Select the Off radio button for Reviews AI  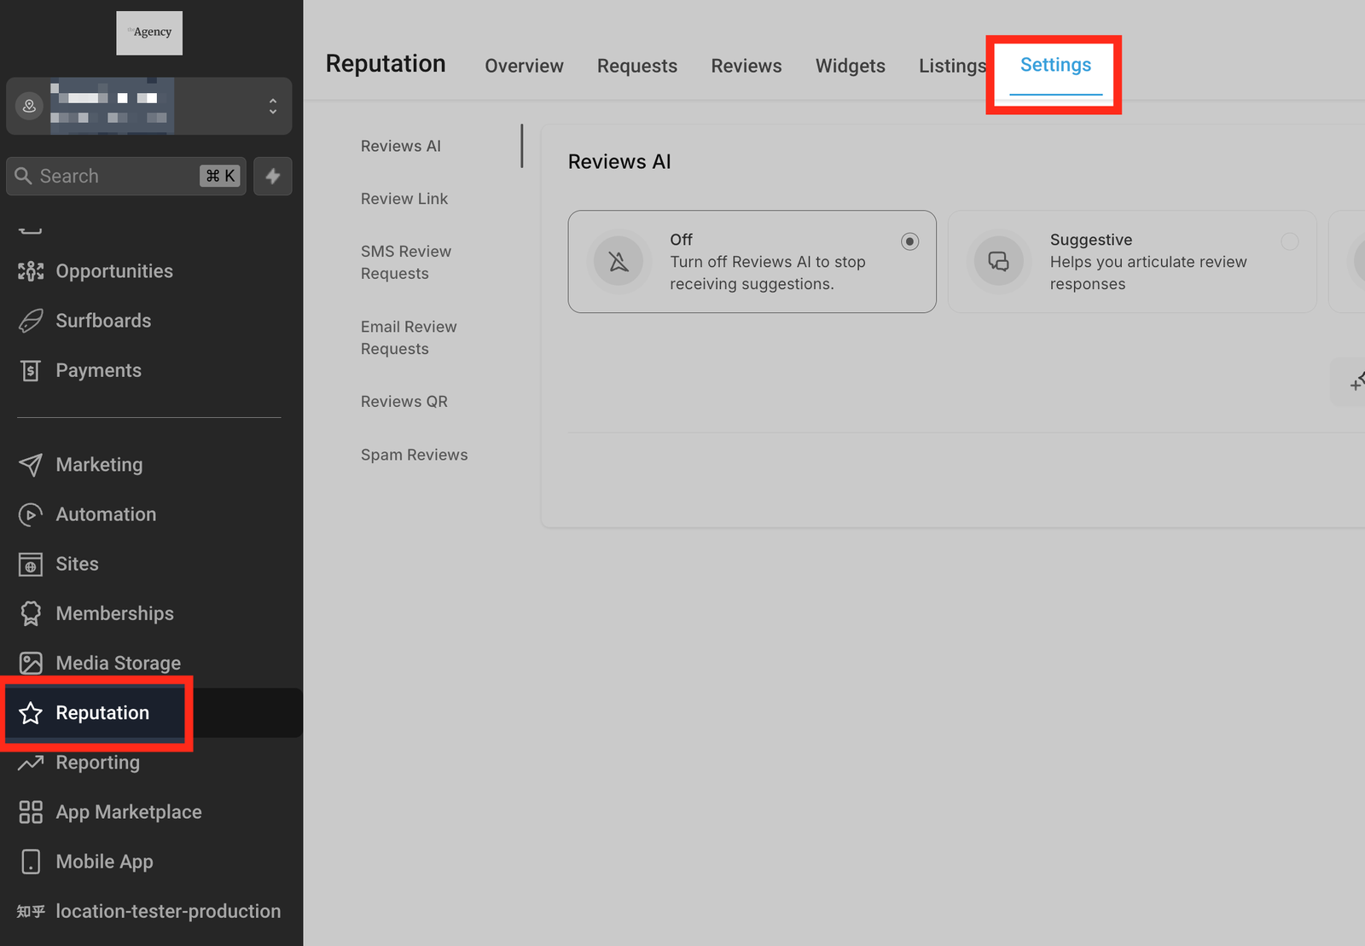pyautogui.click(x=909, y=241)
